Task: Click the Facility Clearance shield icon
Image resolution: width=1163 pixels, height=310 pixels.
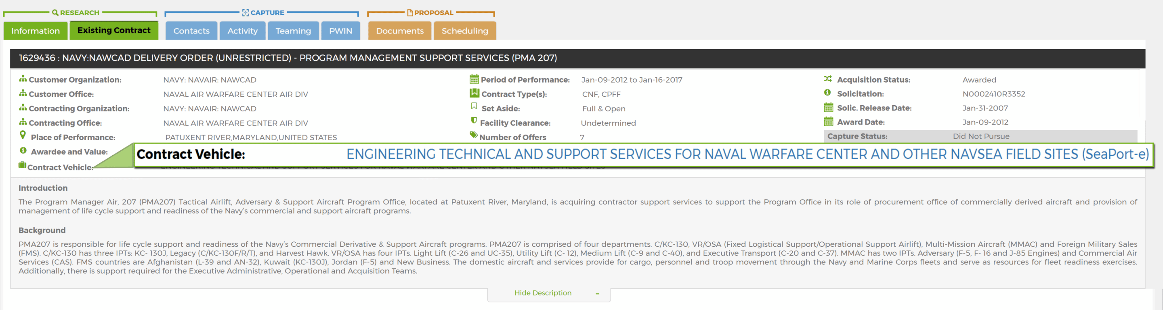Action: pos(474,121)
